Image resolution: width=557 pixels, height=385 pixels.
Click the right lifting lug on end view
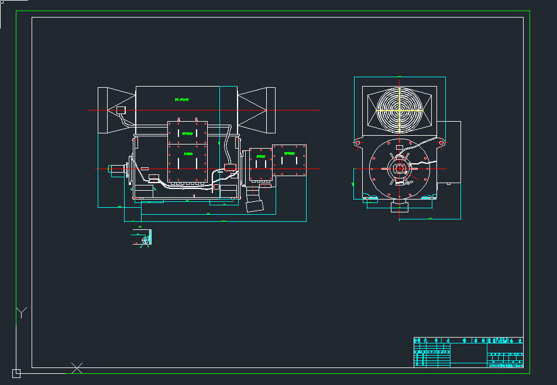pyautogui.click(x=442, y=142)
